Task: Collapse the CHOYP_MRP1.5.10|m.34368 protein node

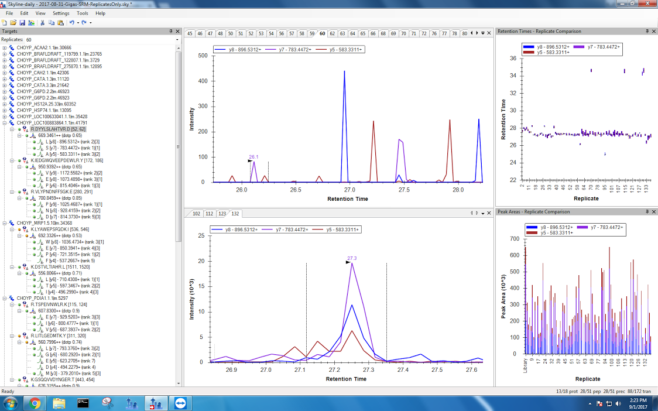Action: [x=5, y=223]
